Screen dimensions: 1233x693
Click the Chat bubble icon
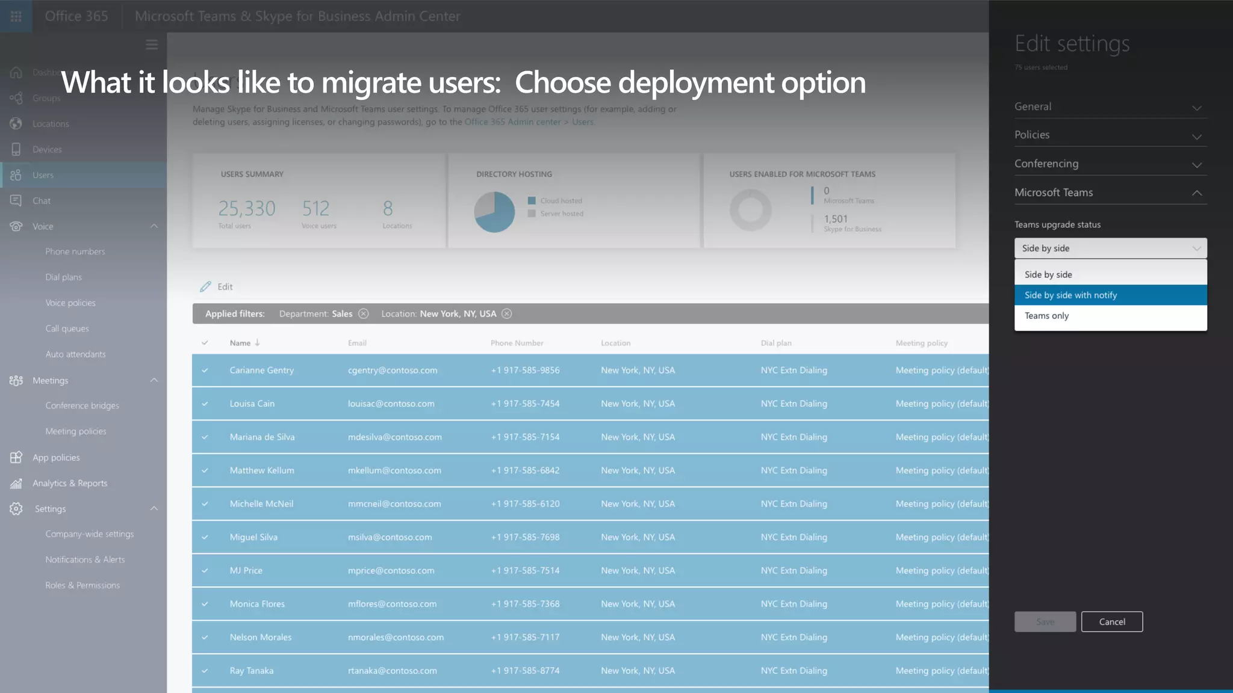click(16, 200)
